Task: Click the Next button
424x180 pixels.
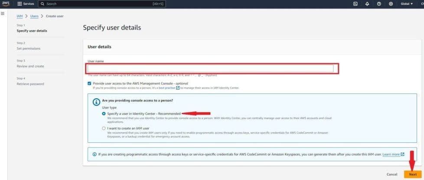Action: click(413, 174)
